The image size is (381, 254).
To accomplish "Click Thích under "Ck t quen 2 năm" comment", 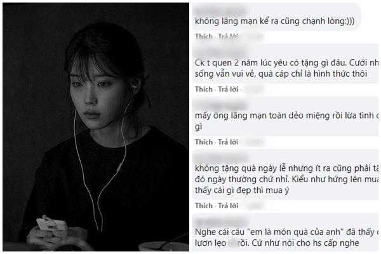I will click(204, 89).
